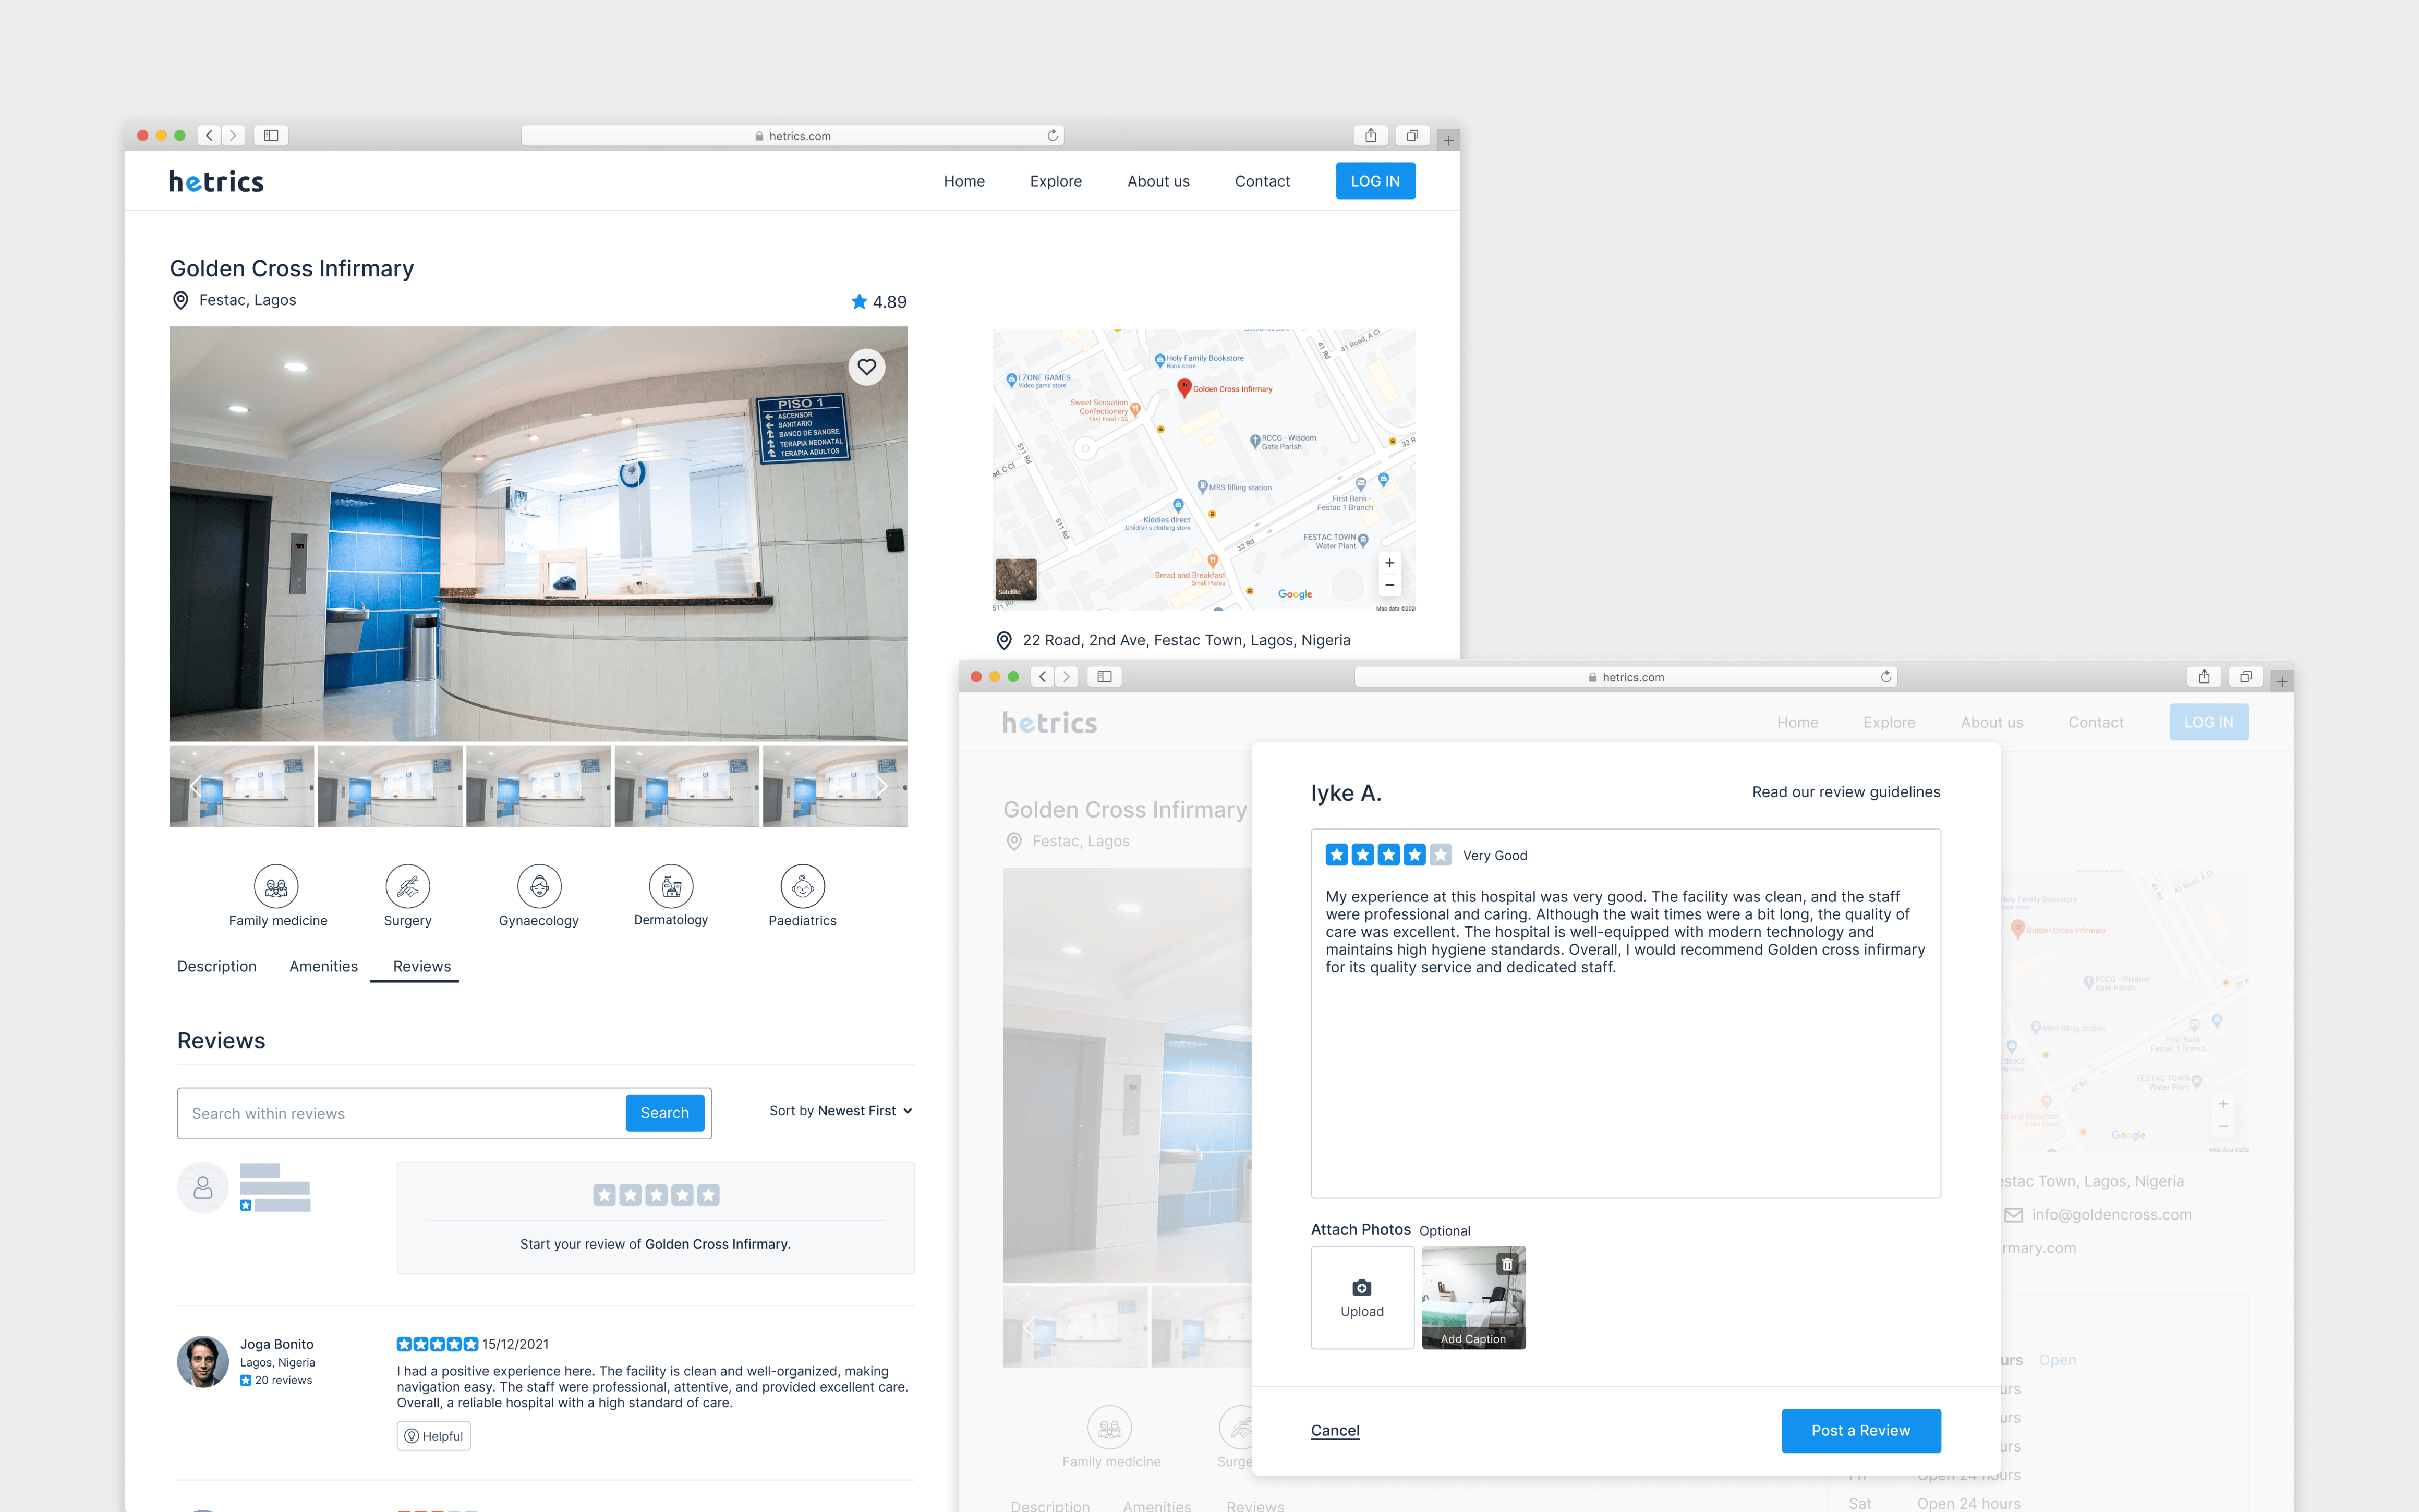Viewport: 2419px width, 1512px height.
Task: Toggle the sidebar icon in the back browser window
Action: 271,135
